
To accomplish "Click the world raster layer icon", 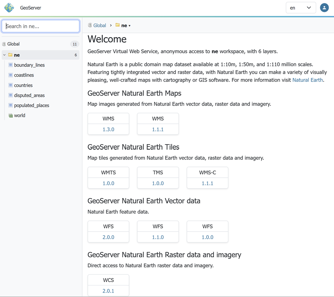I will [10, 116].
